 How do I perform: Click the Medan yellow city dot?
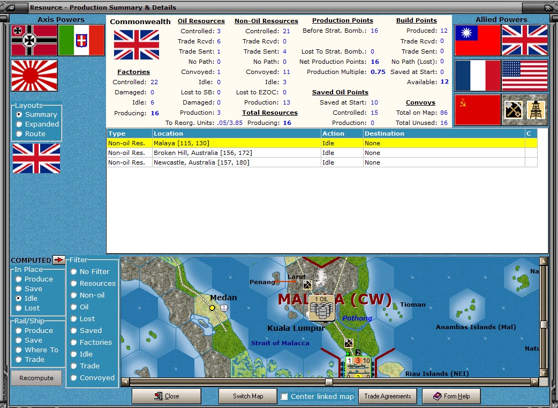[212, 308]
